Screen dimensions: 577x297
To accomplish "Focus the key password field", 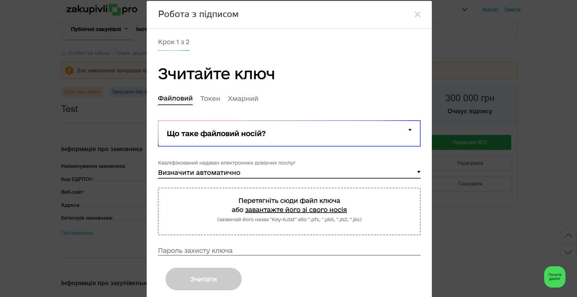I will point(289,251).
